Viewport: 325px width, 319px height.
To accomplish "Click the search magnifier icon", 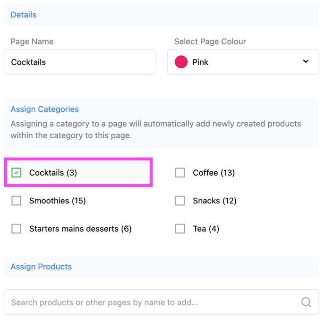I will coord(306,302).
